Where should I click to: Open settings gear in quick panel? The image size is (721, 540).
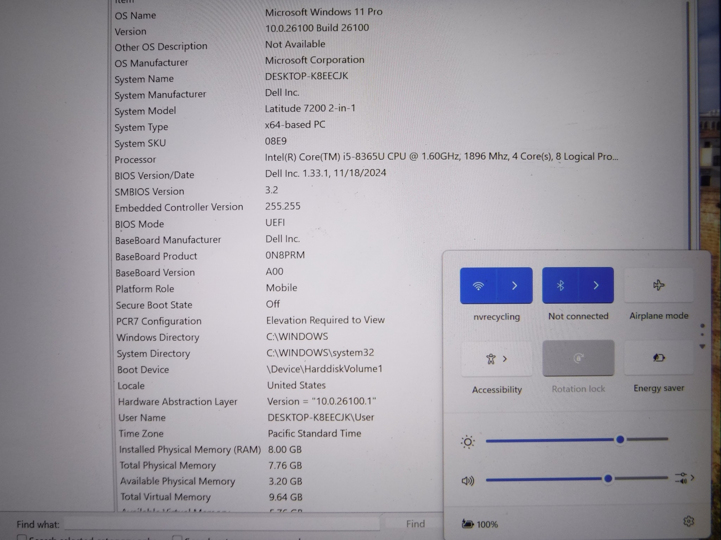point(689,521)
